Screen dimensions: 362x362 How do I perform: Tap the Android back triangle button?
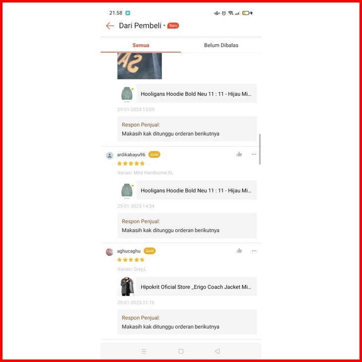pyautogui.click(x=217, y=352)
